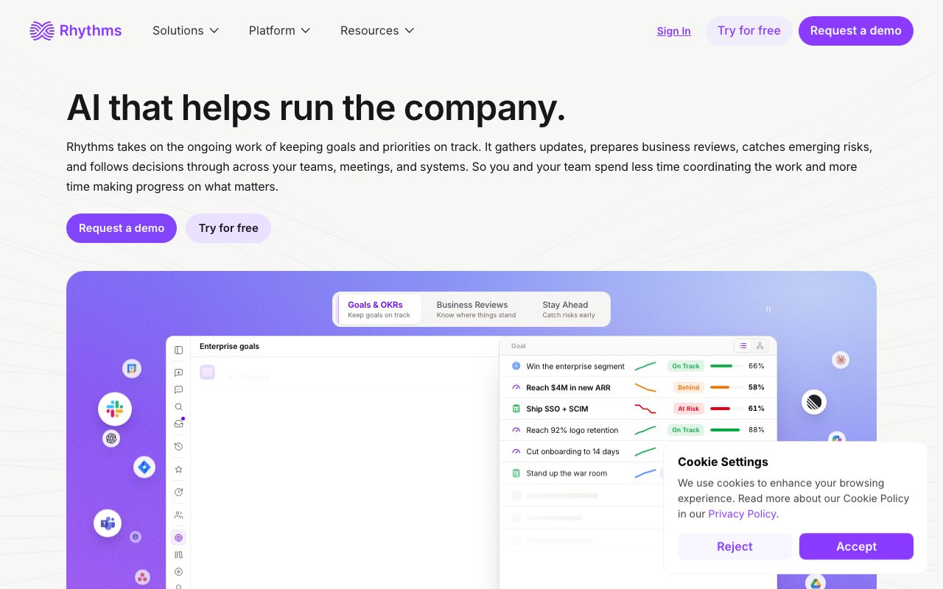
Task: Select the highlighted goals target icon in the sidebar
Action: [178, 537]
